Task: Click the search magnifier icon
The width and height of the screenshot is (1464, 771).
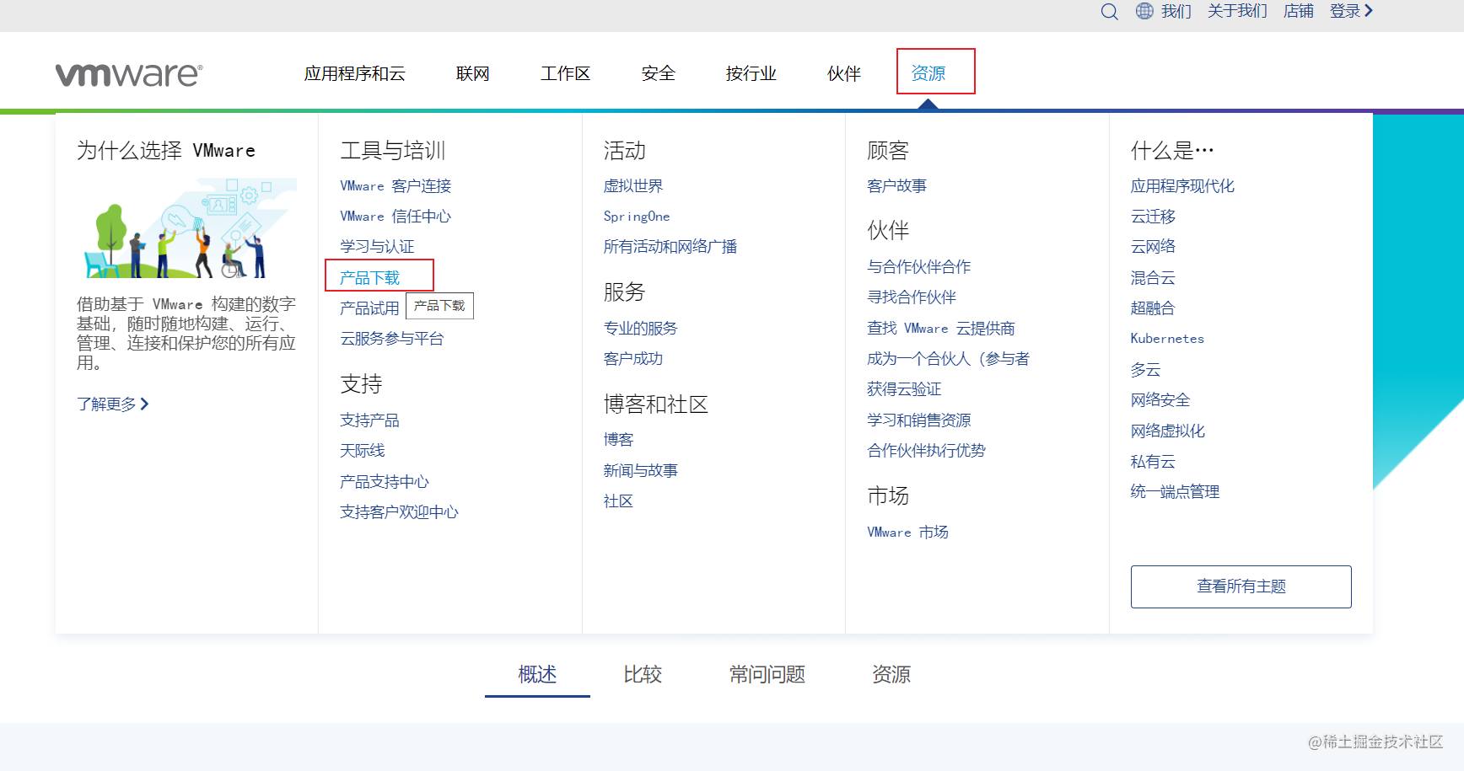Action: (x=1109, y=12)
